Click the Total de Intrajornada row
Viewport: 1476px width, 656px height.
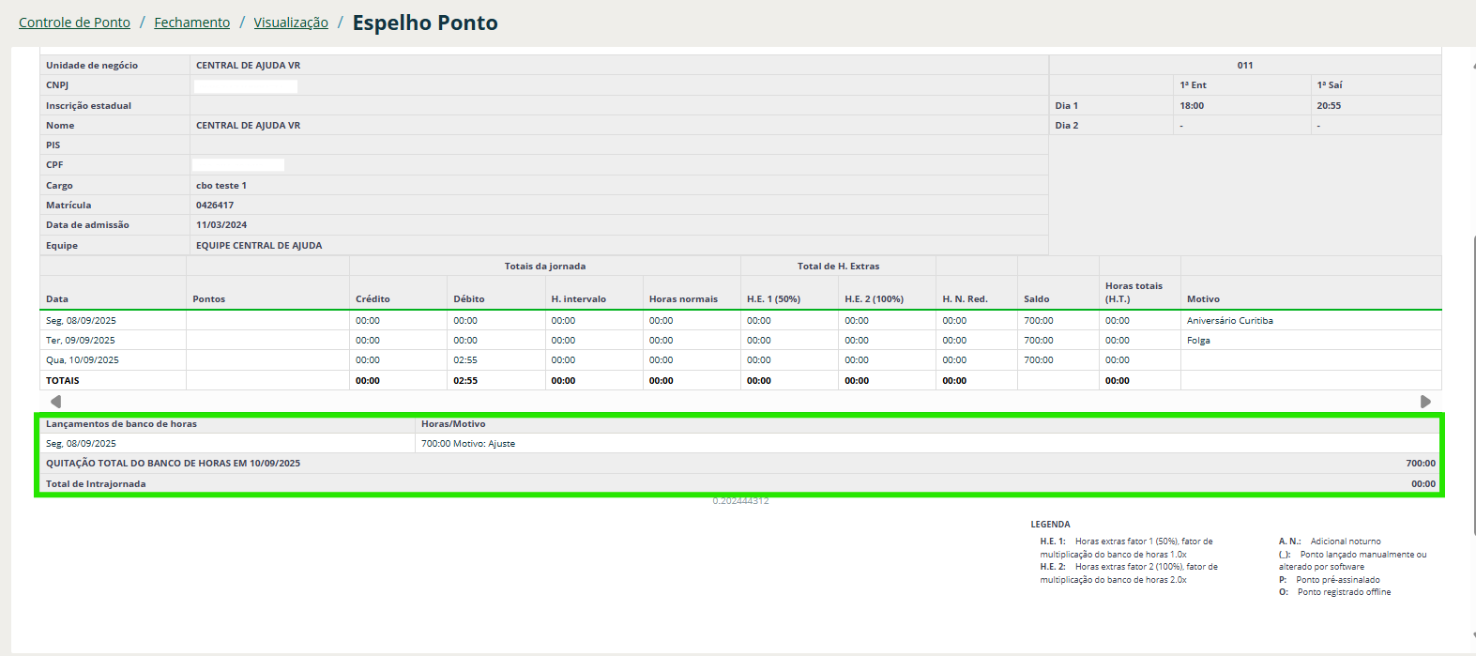(96, 484)
